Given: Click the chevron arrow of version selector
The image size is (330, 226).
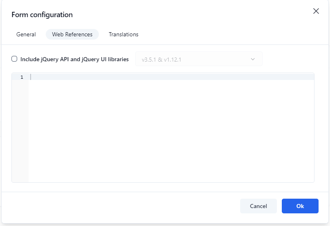Looking at the screenshot, I should point(253,59).
